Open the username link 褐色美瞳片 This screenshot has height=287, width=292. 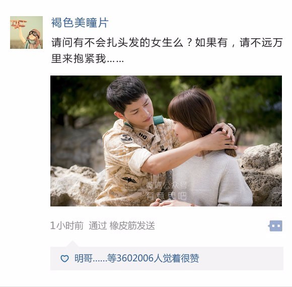[x=80, y=23]
